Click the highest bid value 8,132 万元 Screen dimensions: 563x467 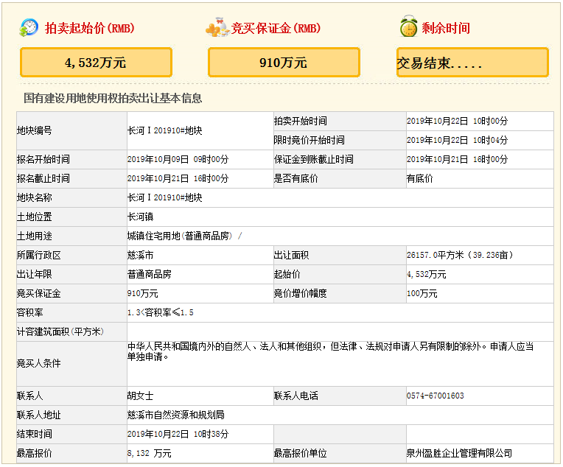[149, 453]
